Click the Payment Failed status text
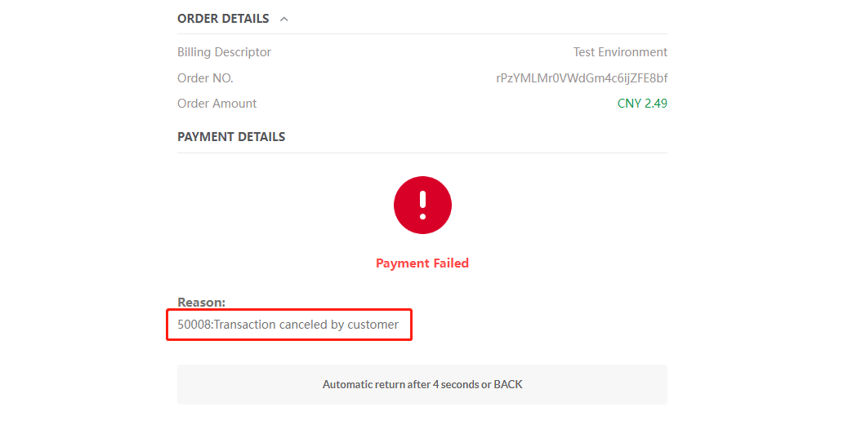 pyautogui.click(x=422, y=263)
